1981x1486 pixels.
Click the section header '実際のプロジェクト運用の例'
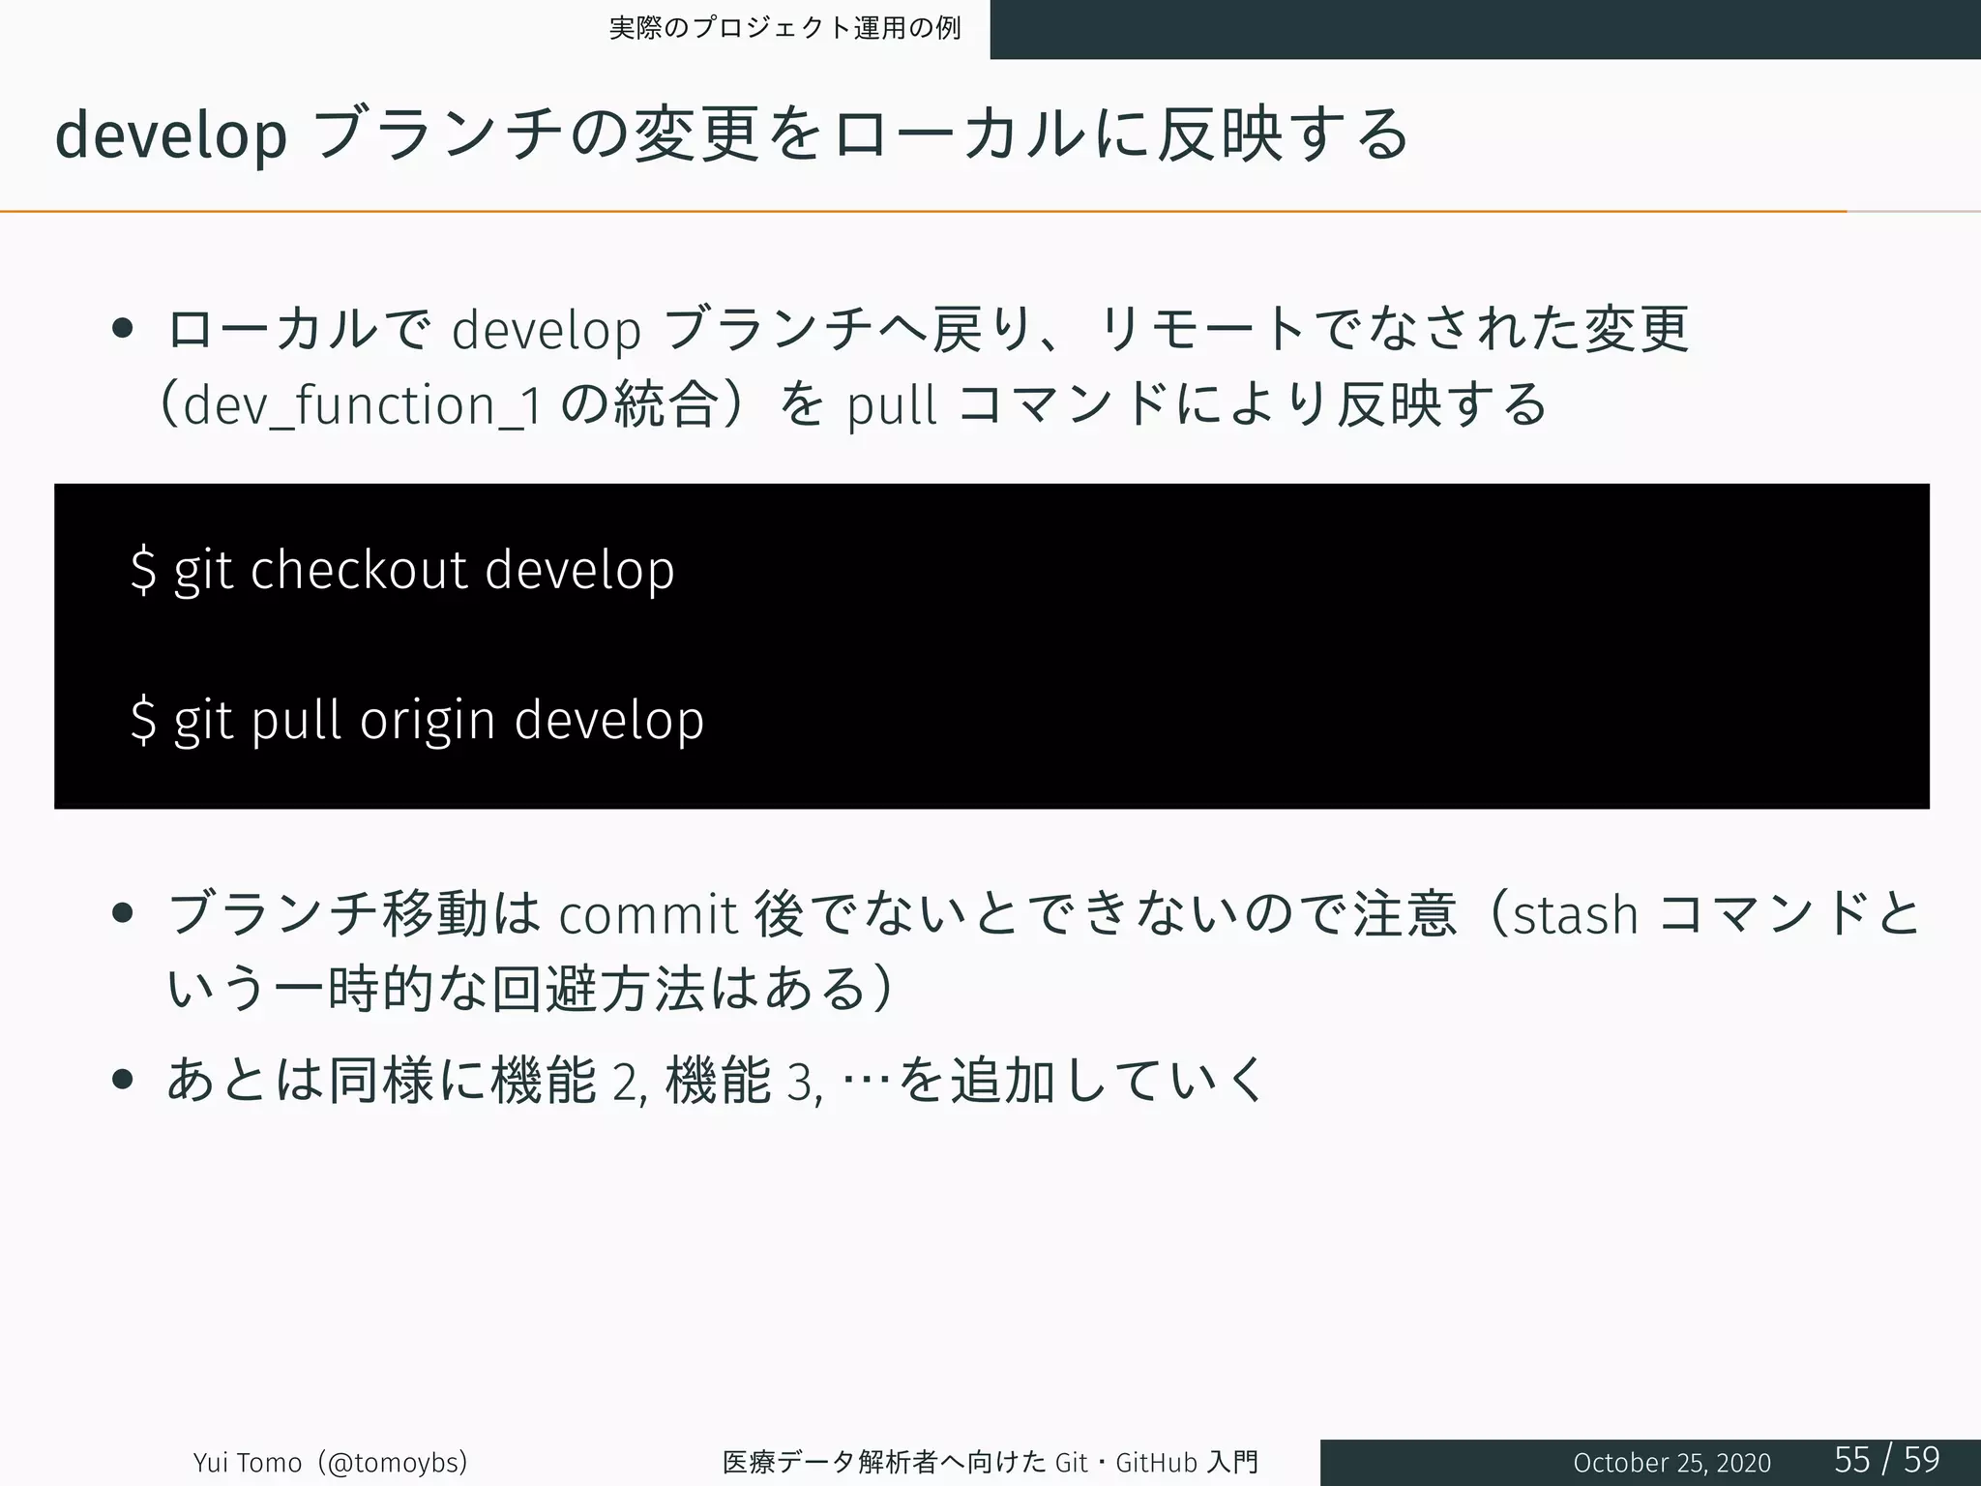coord(784,27)
